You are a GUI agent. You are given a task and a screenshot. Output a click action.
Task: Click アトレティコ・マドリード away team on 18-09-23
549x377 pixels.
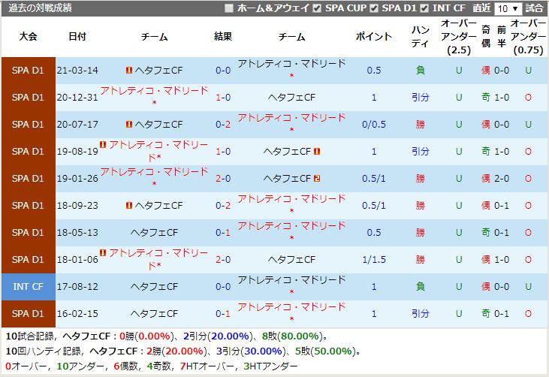pyautogui.click(x=291, y=199)
